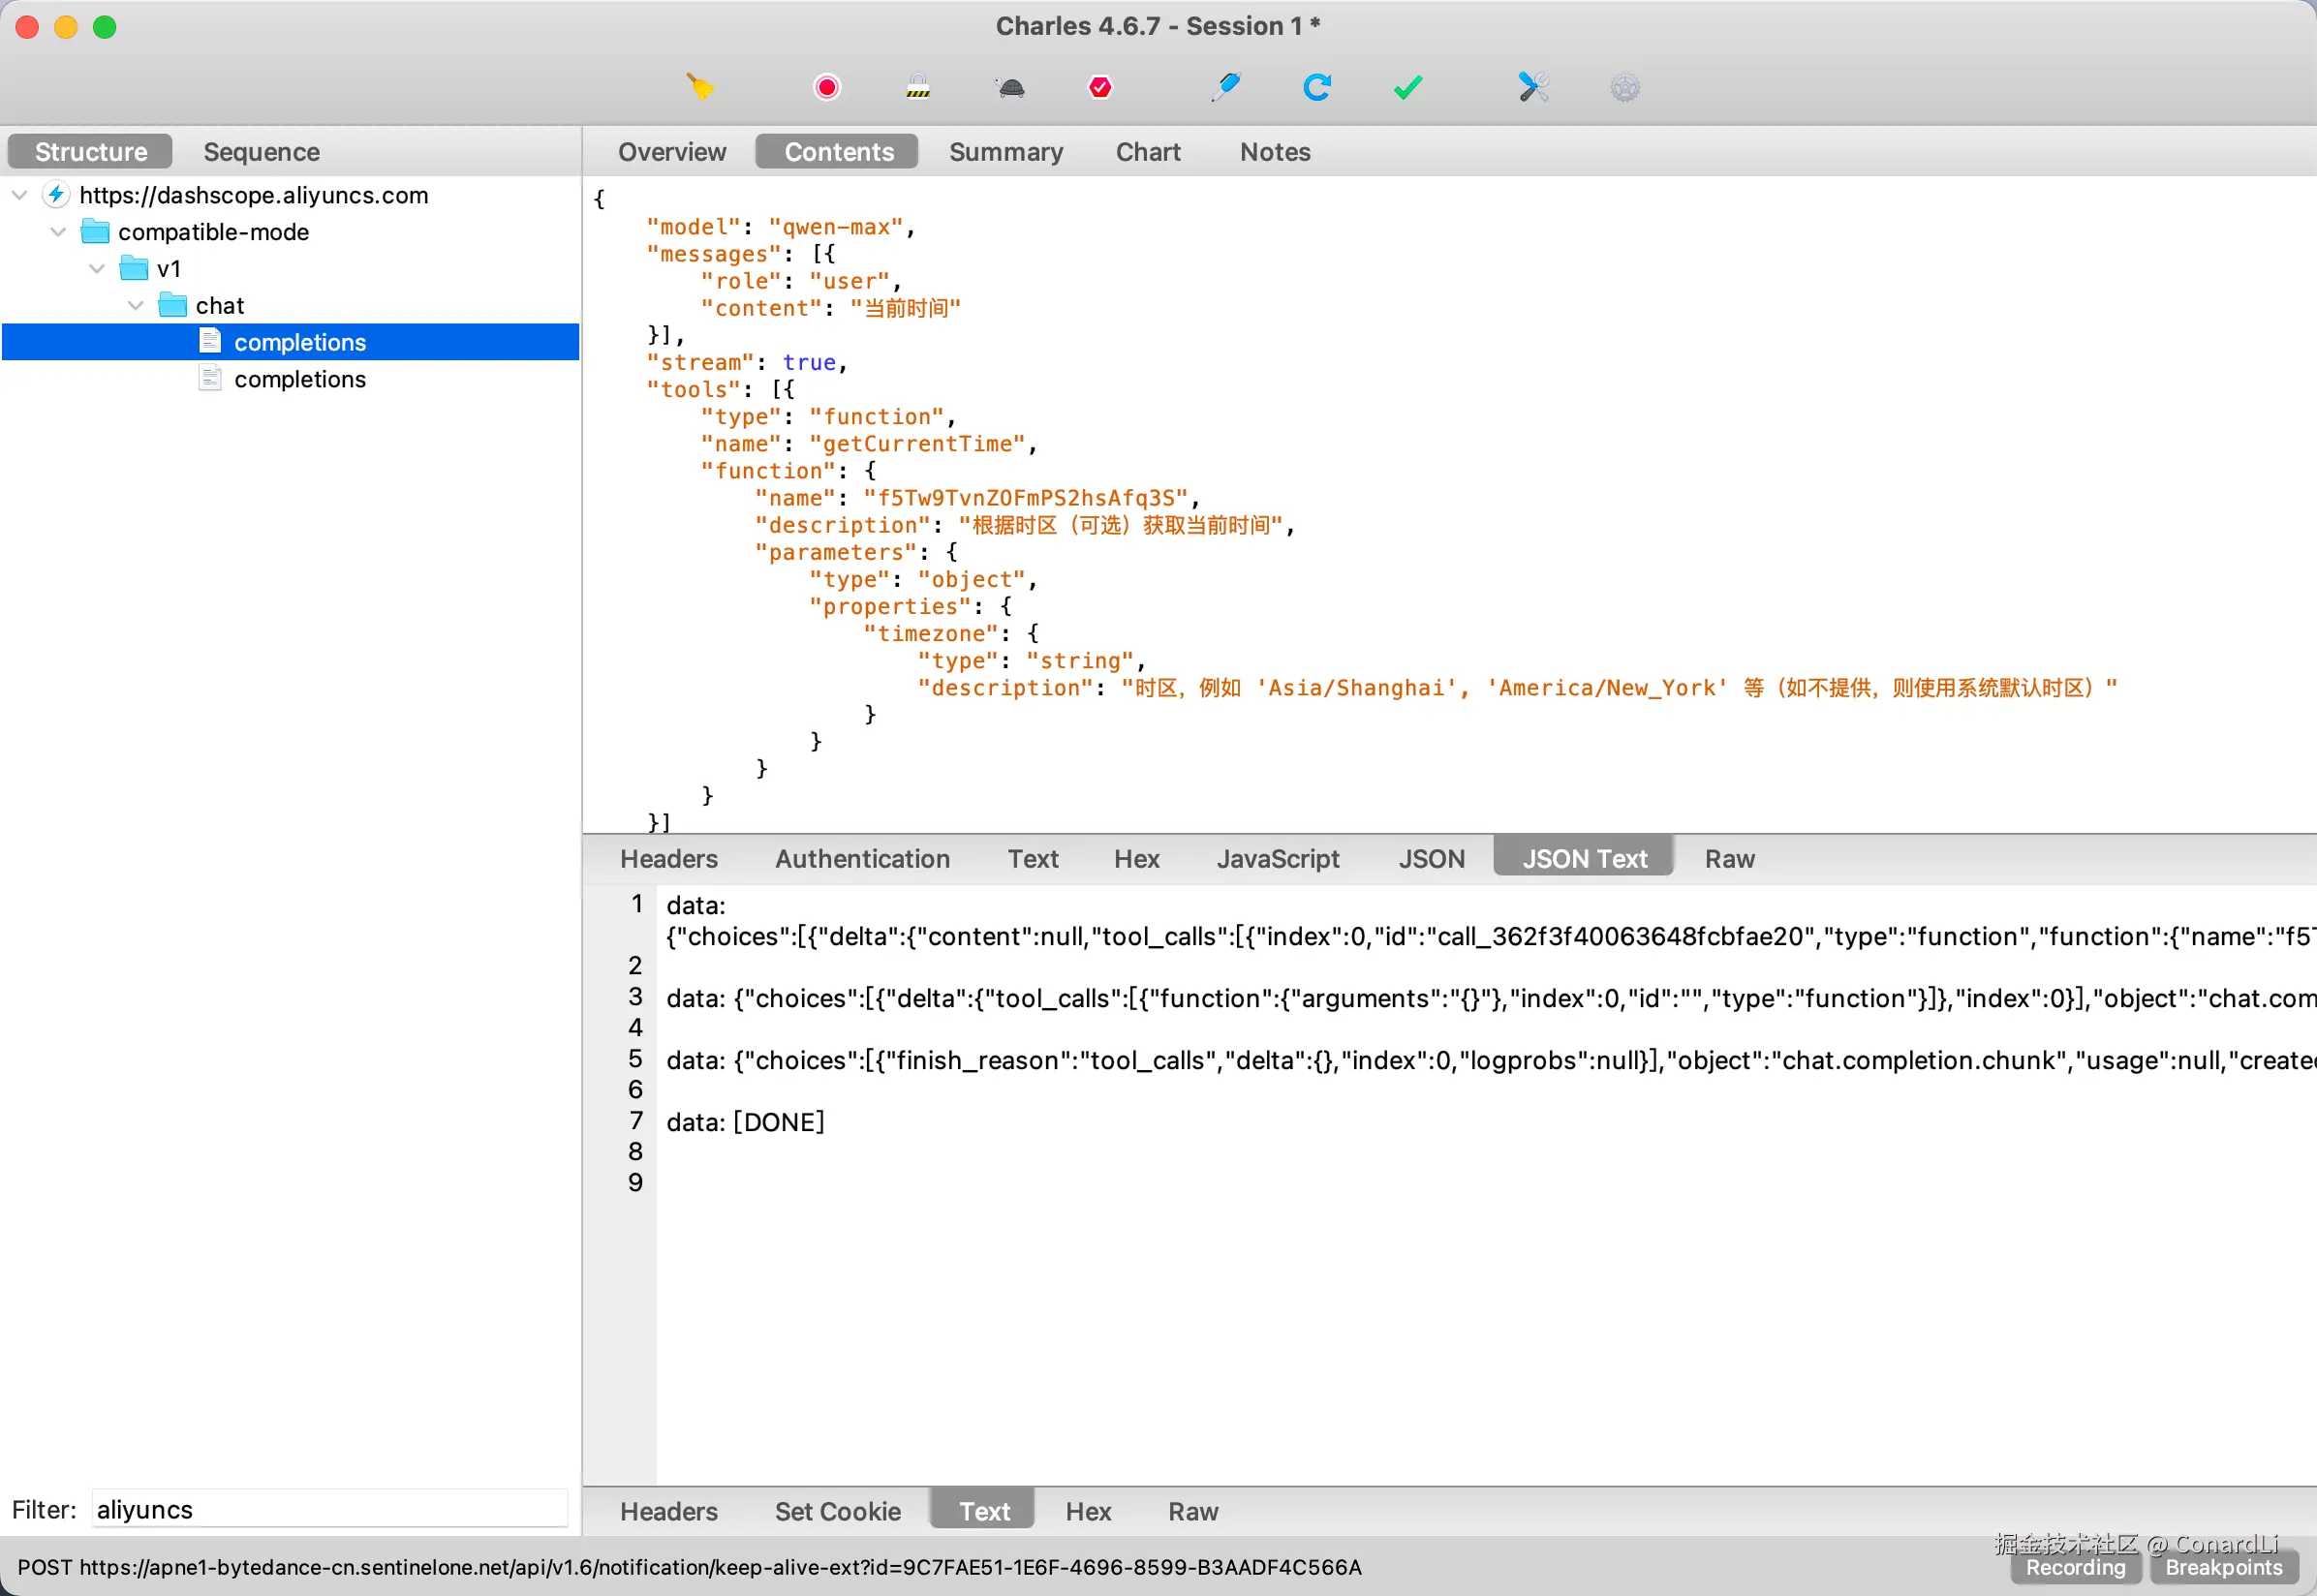The image size is (2317, 1596).
Task: Toggle throttling with the turtle icon
Action: coord(1010,88)
